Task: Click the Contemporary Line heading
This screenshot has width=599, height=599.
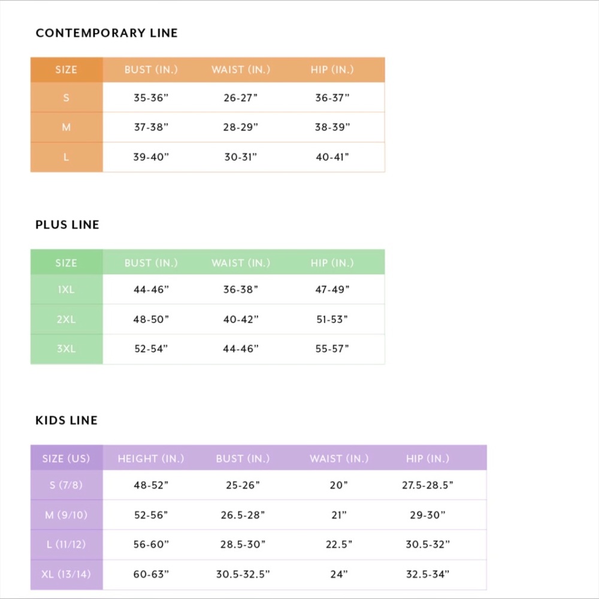Action: click(107, 33)
